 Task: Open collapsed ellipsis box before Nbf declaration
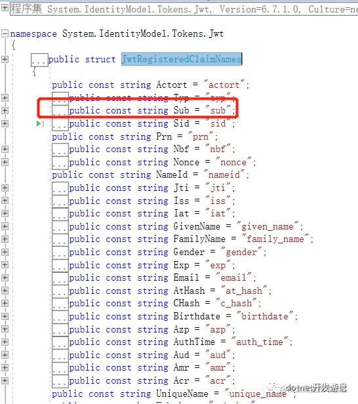[60, 150]
